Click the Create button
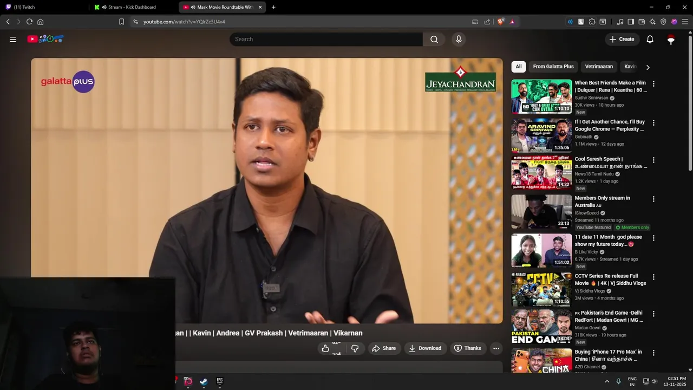The width and height of the screenshot is (693, 390). (622, 39)
